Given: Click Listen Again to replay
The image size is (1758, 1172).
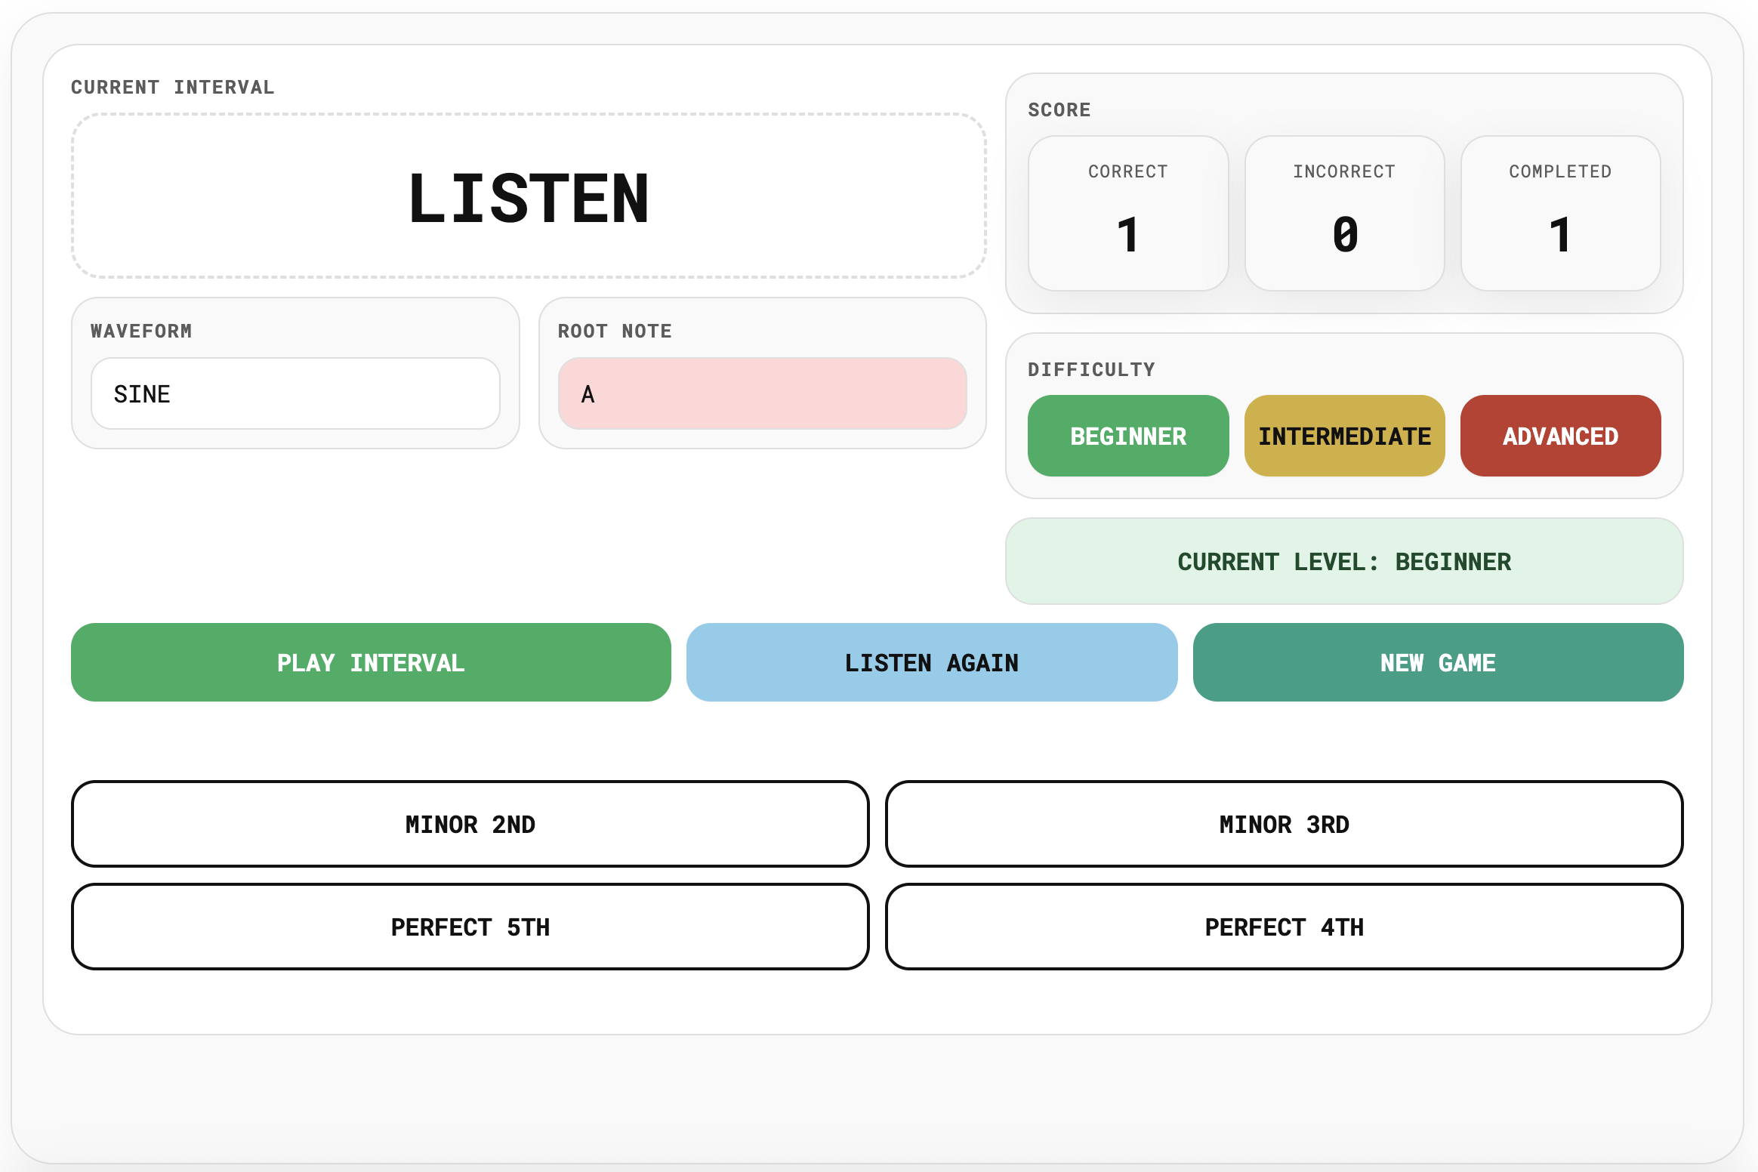Looking at the screenshot, I should pos(931,662).
